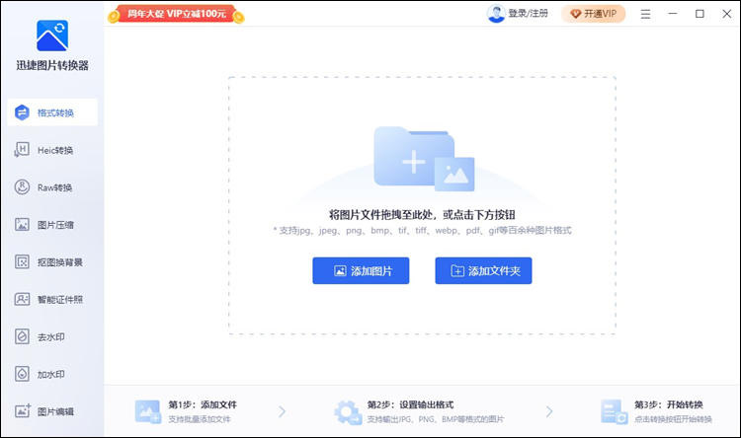
Task: Click the 添加文件夹 button
Action: [x=483, y=270]
